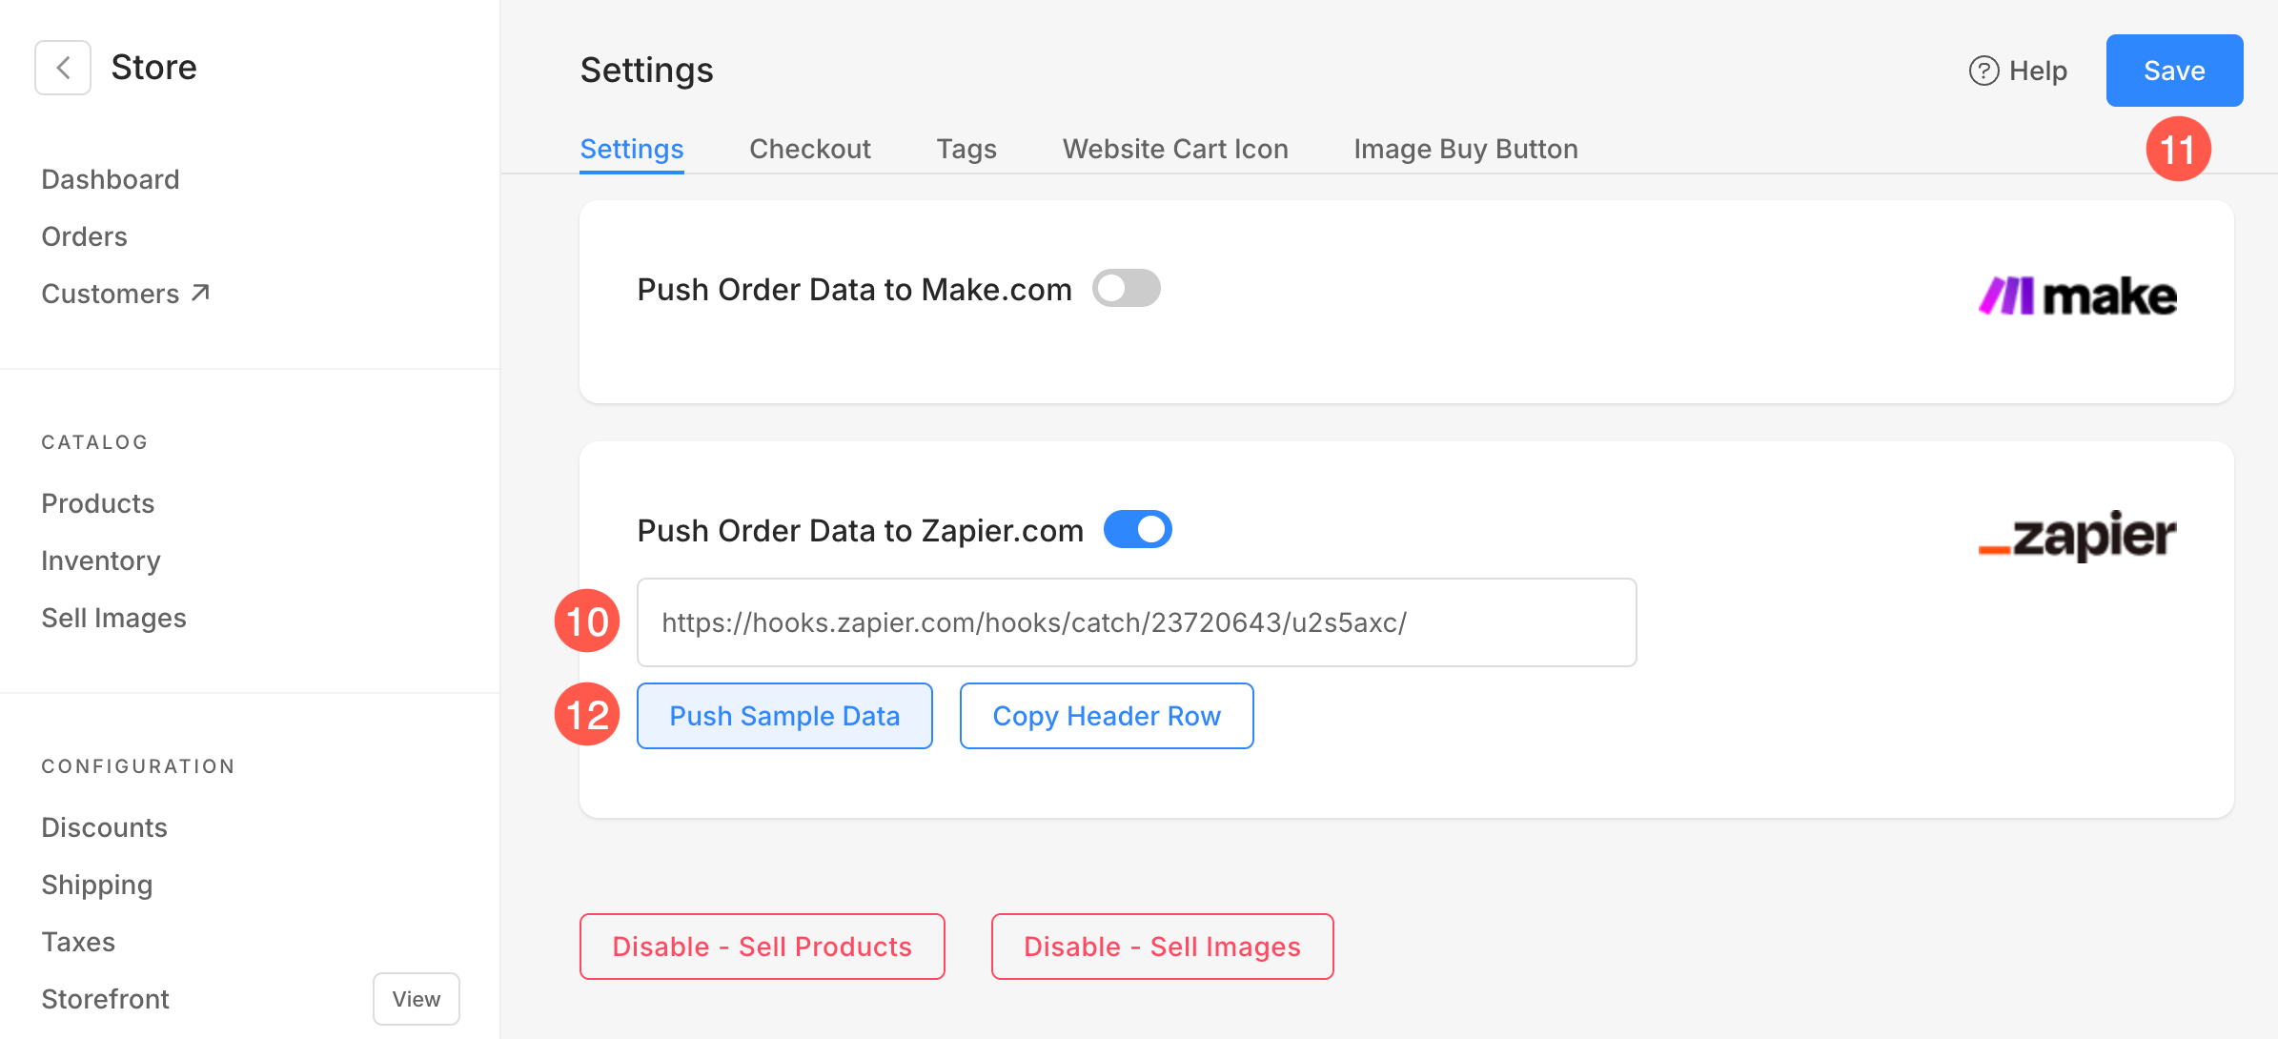The width and height of the screenshot is (2278, 1039).
Task: Open Inventory in the sidebar
Action: tap(101, 560)
